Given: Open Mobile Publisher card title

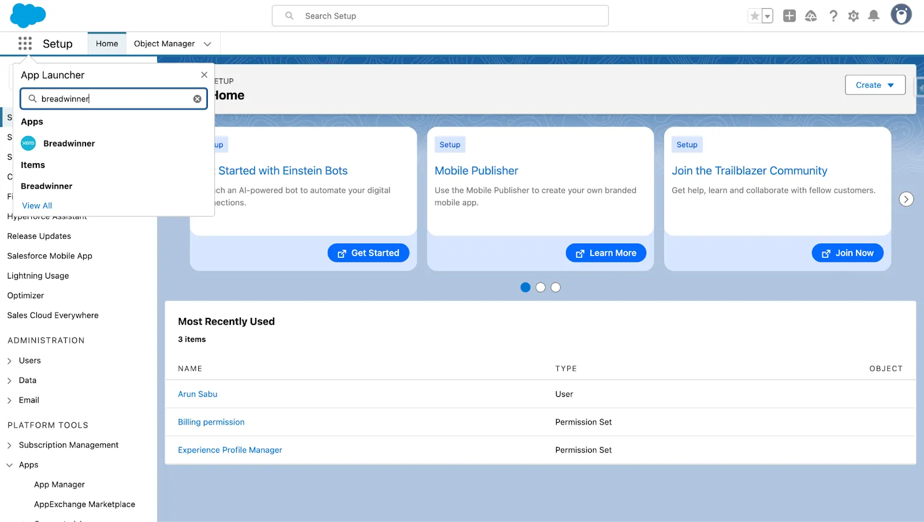Looking at the screenshot, I should [x=476, y=171].
